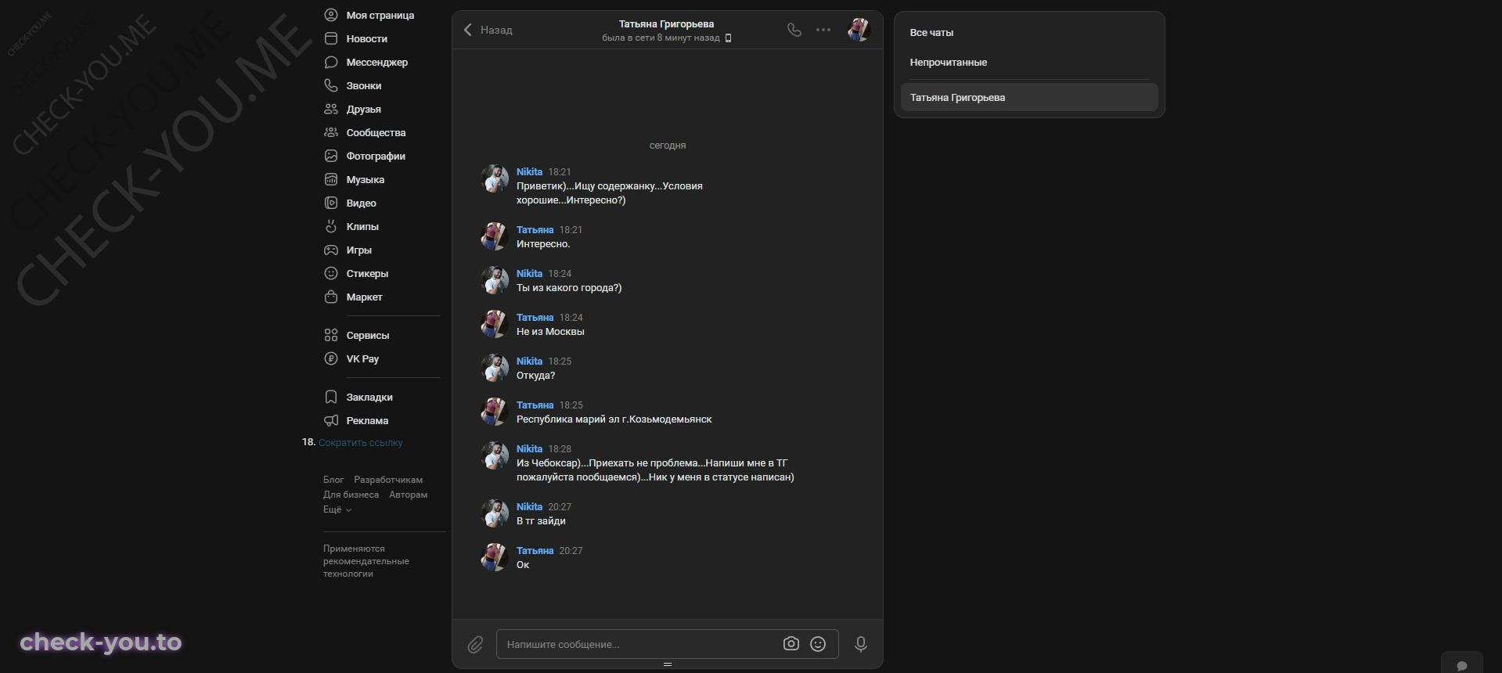Click Татьяна's avatar on the 18:25 message
Viewport: 1502px width, 673px height.
pos(495,412)
